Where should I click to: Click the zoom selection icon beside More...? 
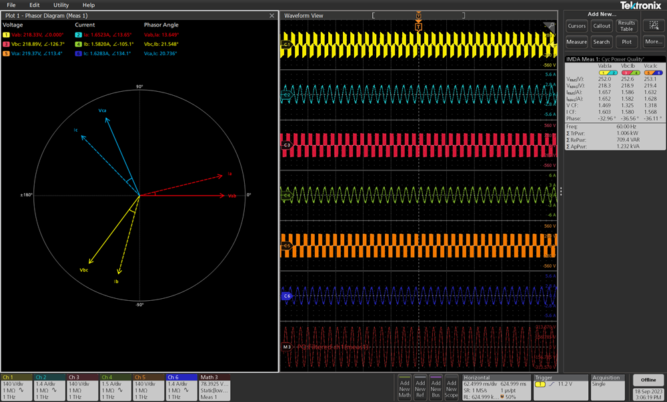pos(654,26)
